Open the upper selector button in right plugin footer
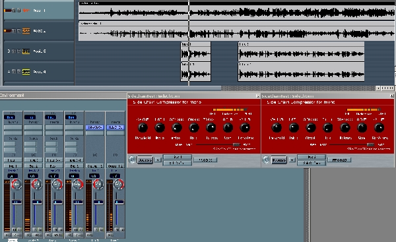 pos(312,157)
